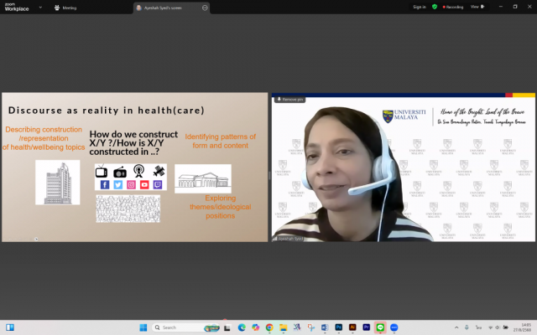Click the shared slide presentation area
The image size is (537, 335).
[134, 167]
